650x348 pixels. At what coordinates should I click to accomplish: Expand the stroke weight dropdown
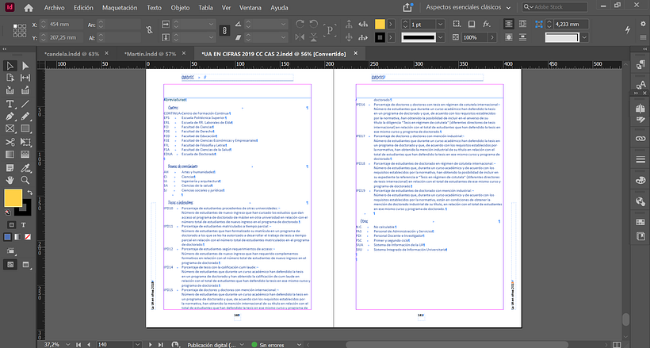(441, 24)
